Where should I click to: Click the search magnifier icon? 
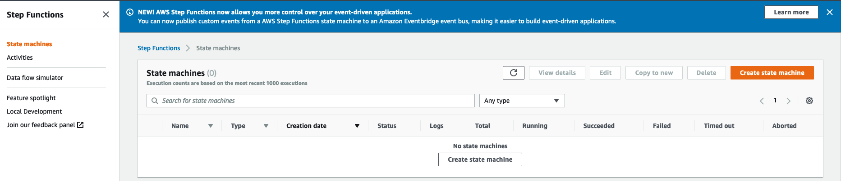(x=155, y=101)
